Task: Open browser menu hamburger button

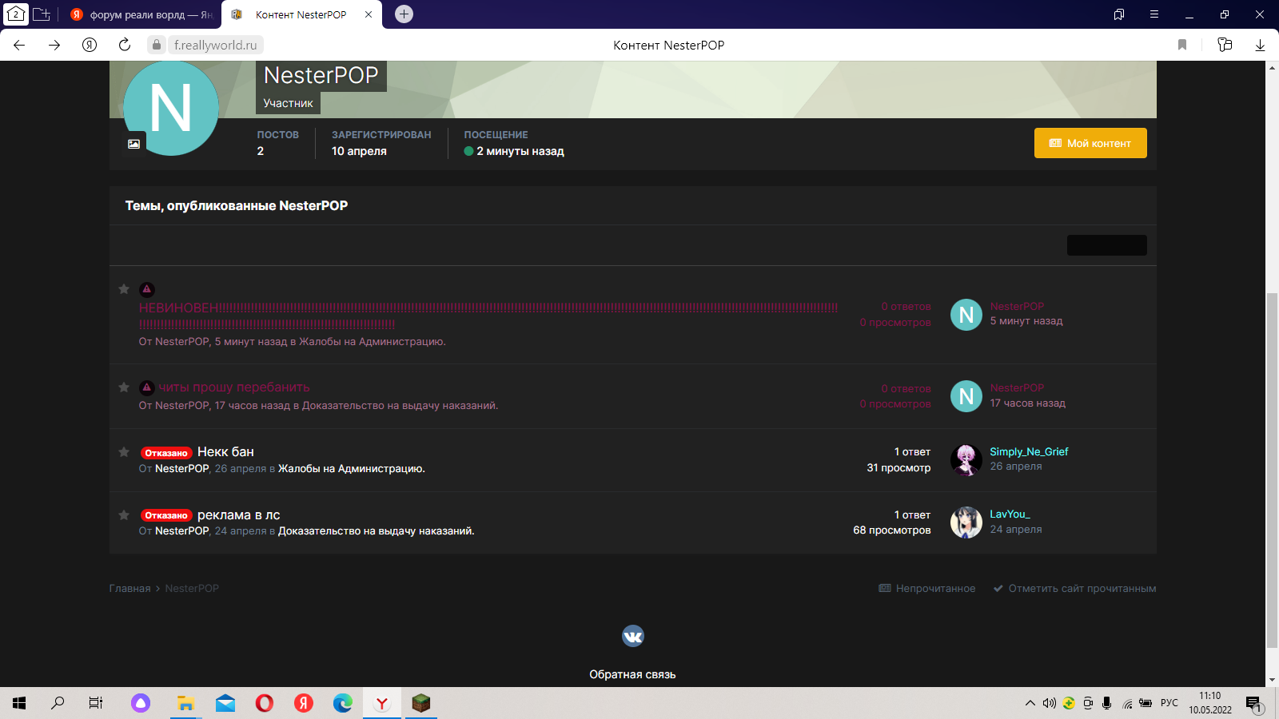Action: (1154, 14)
